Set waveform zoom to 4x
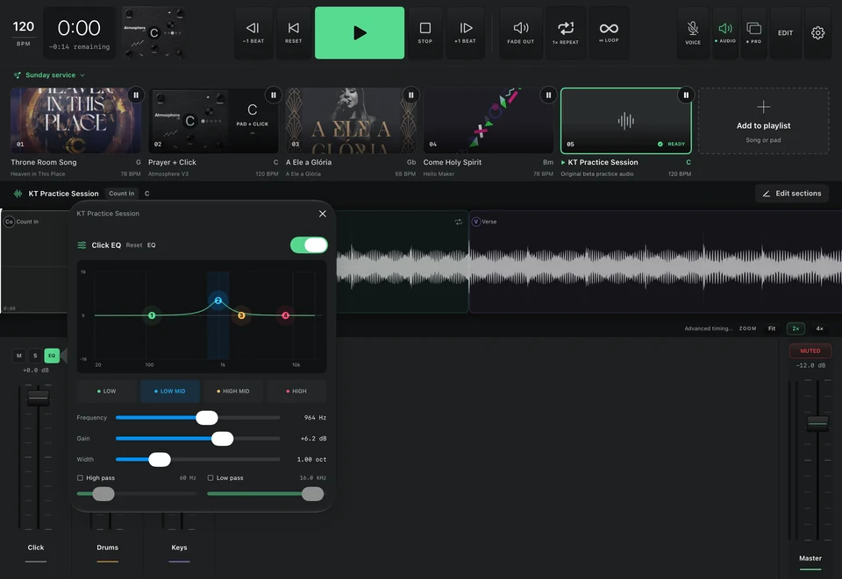842x579 pixels. 819,328
